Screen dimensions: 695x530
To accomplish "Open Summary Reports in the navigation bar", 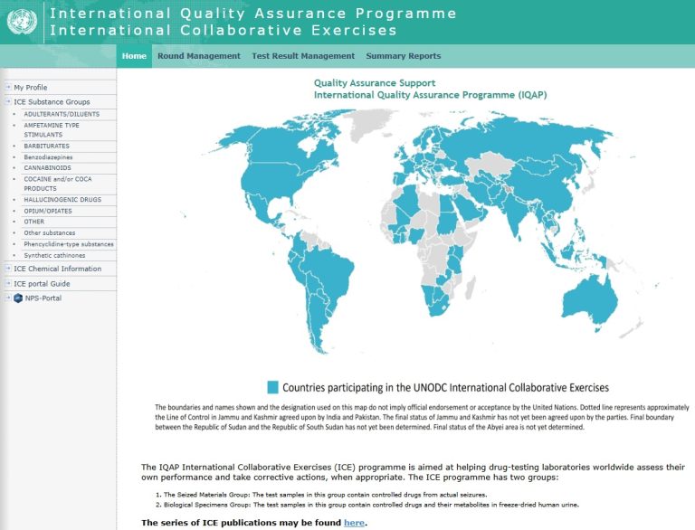I will pyautogui.click(x=403, y=56).
